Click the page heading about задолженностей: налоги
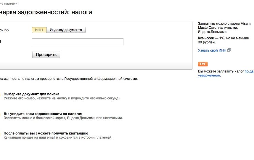Image resolution: width=254 pixels, height=160 pixels. (46, 12)
